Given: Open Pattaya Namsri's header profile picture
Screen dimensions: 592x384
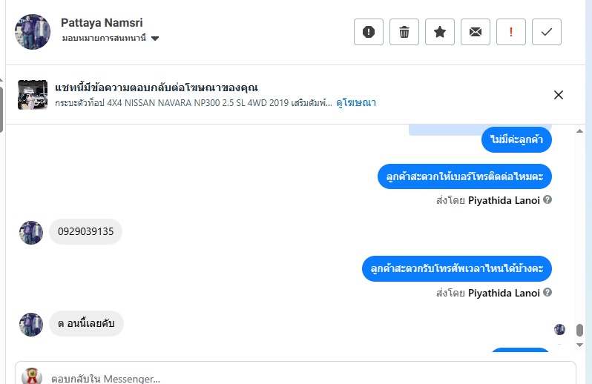Looking at the screenshot, I should pos(33,32).
